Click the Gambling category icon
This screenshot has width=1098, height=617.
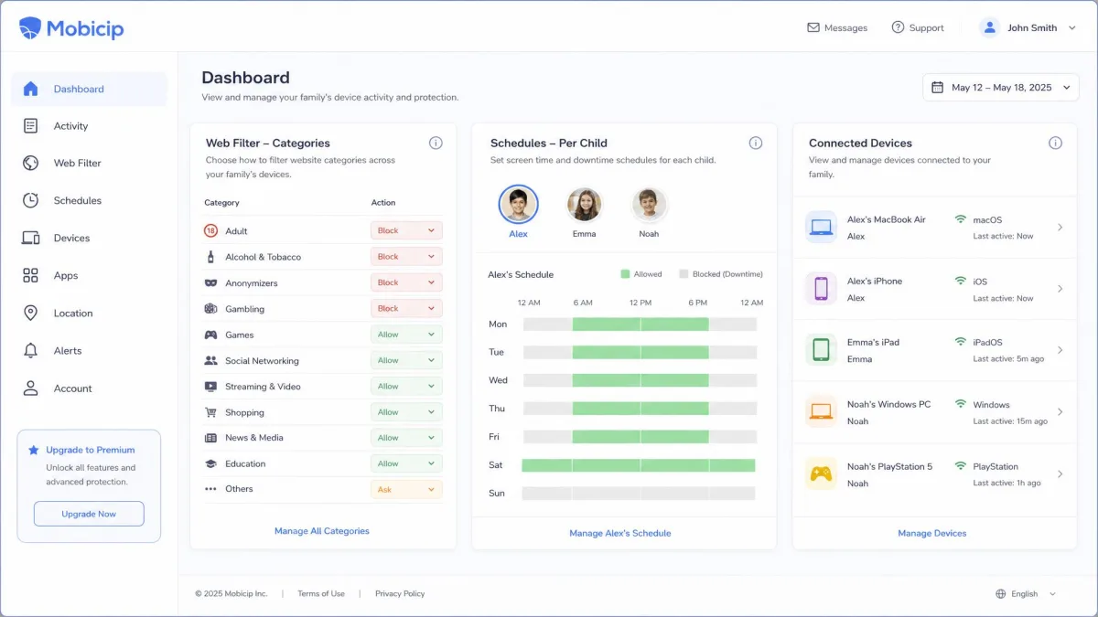[x=210, y=309]
